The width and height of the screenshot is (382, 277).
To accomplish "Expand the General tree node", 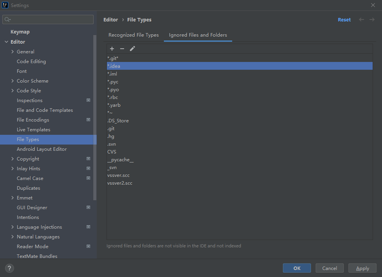I will pyautogui.click(x=13, y=52).
